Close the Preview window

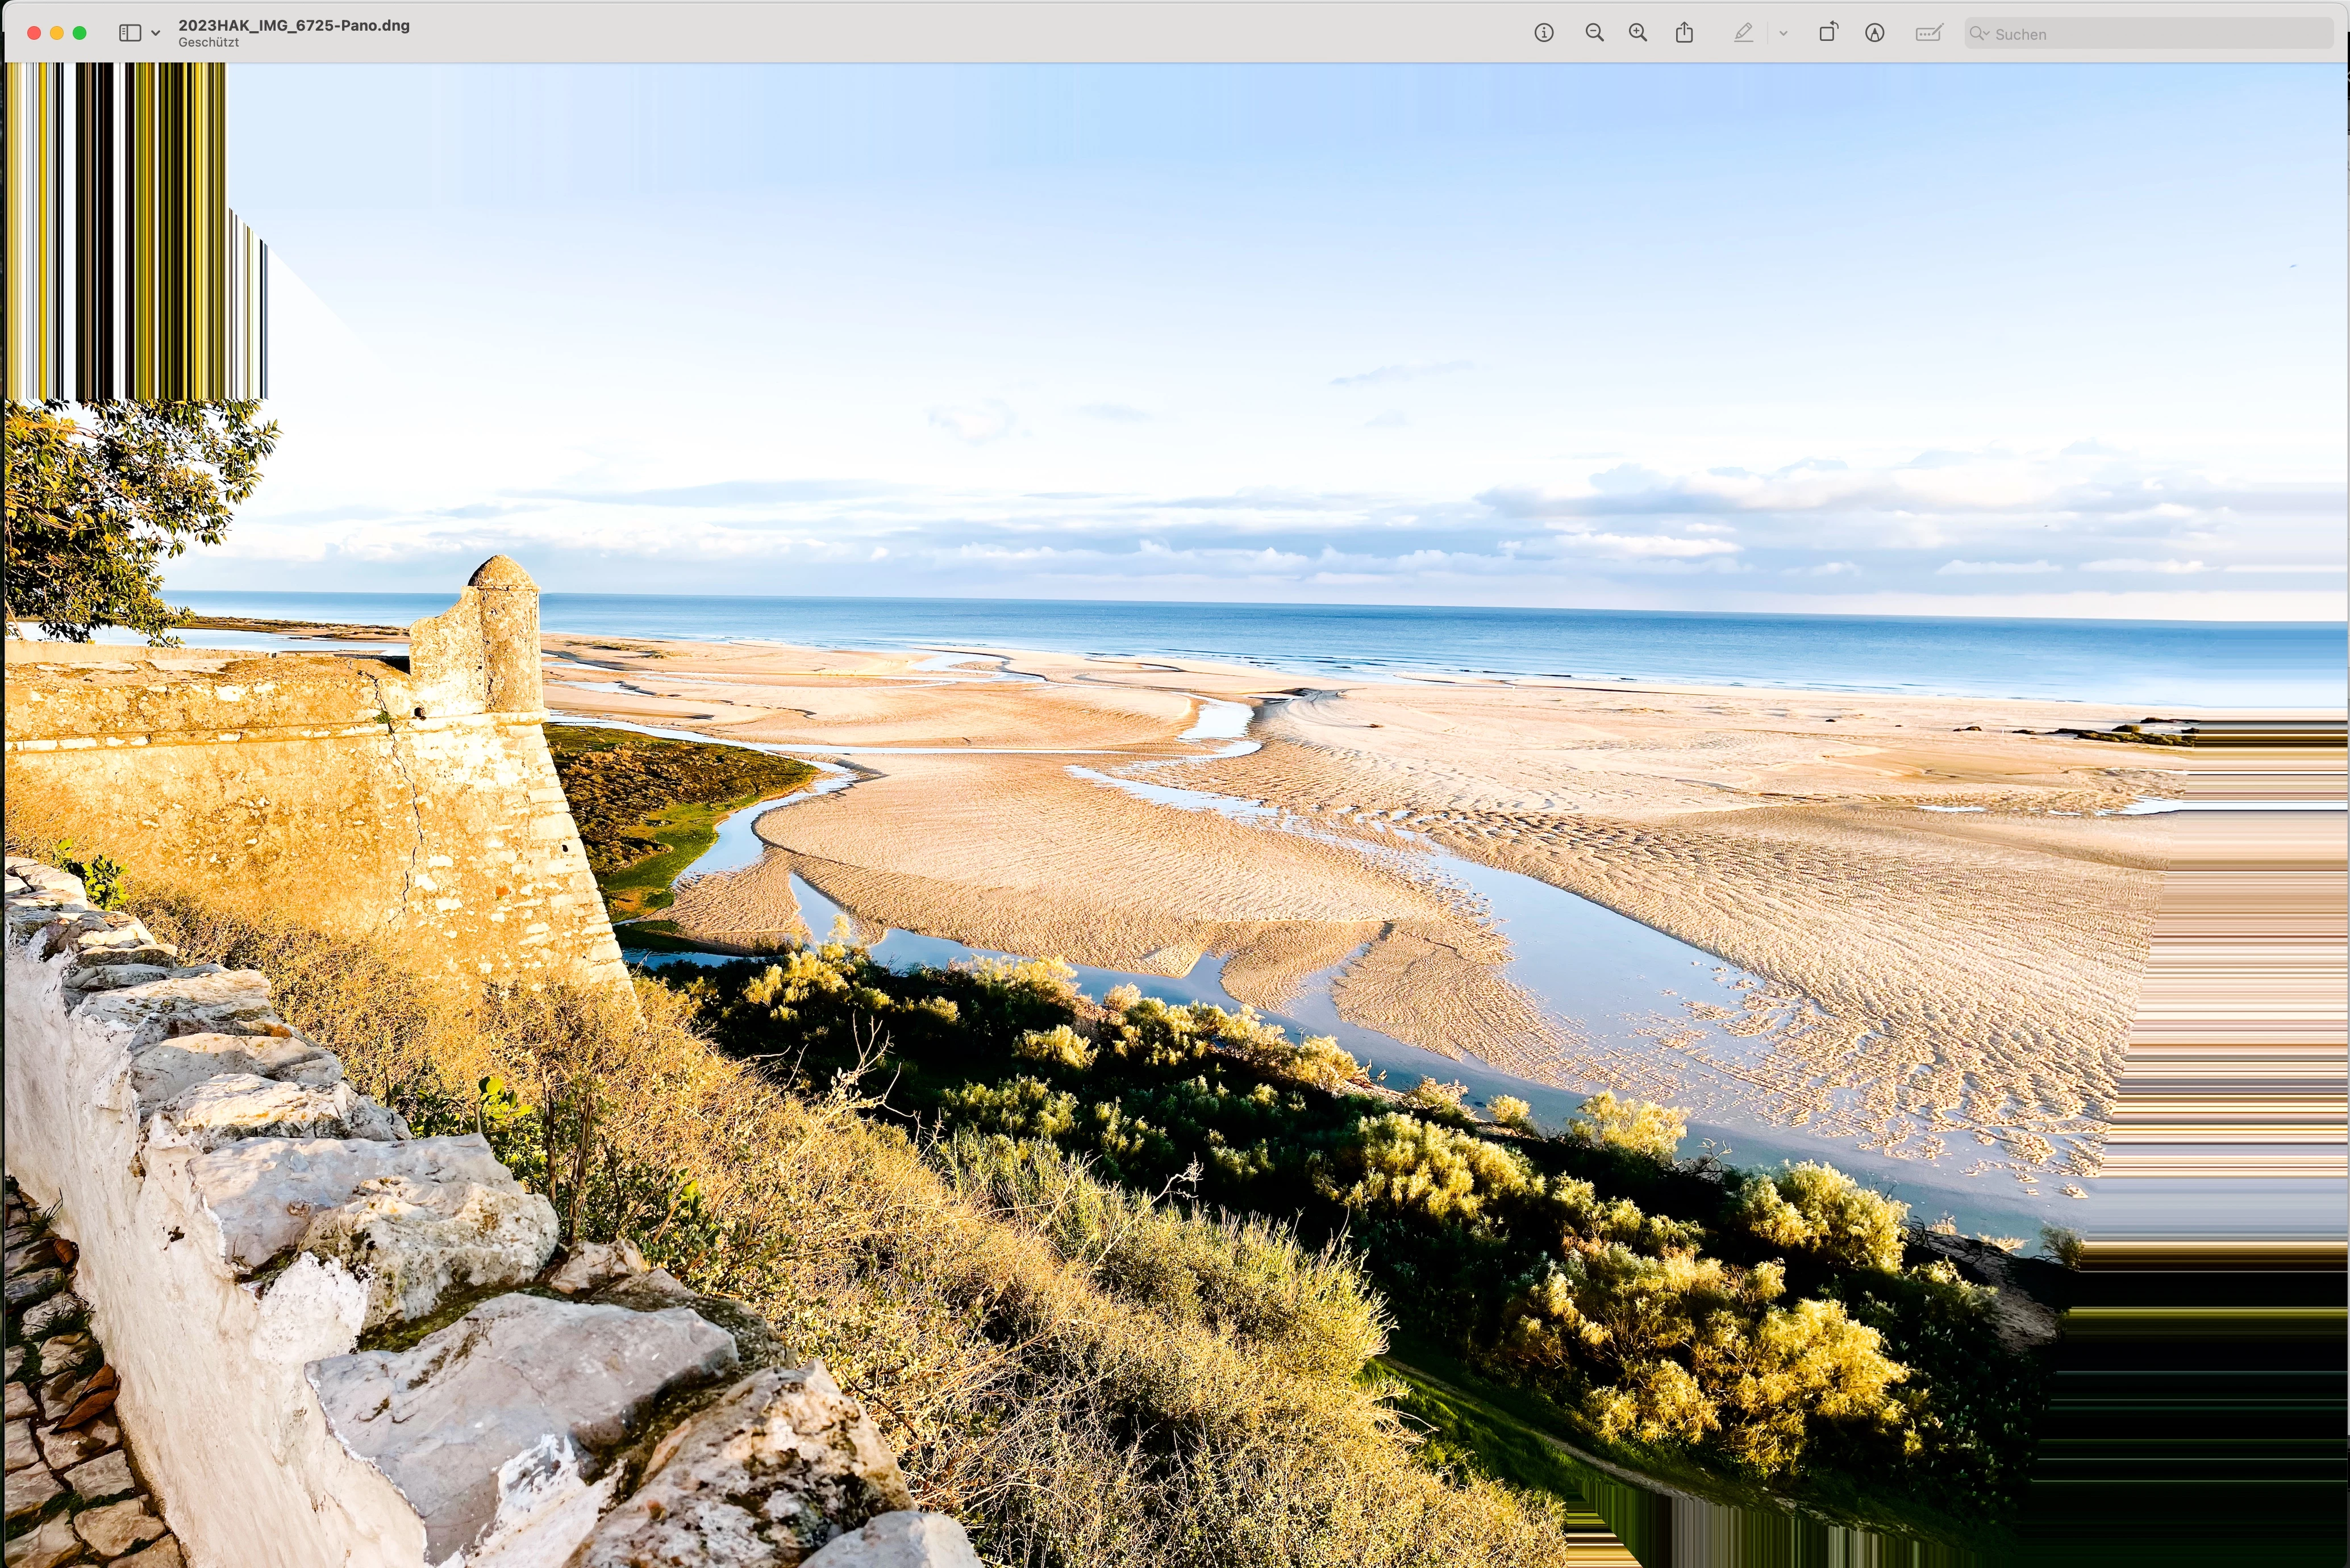(33, 33)
